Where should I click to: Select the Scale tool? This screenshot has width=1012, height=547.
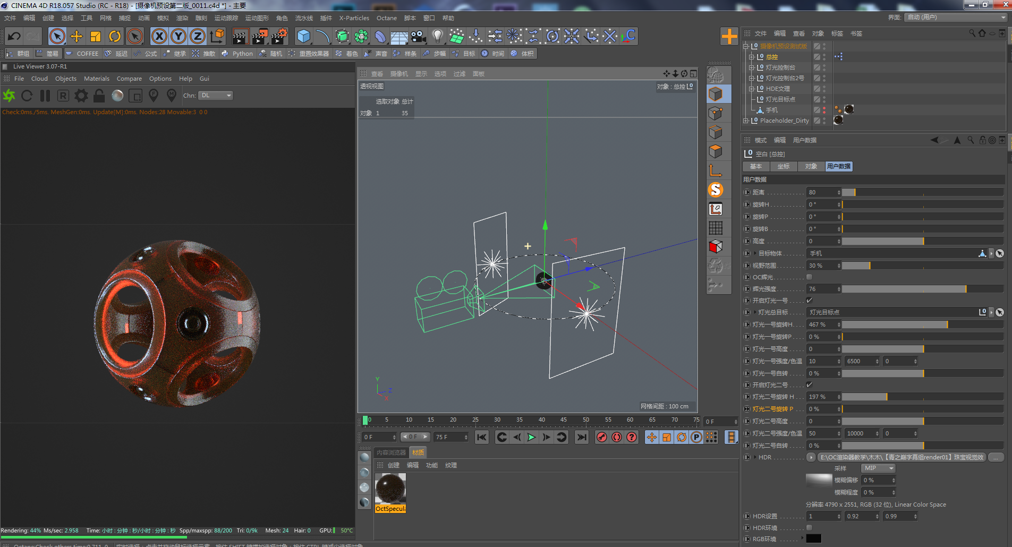coord(96,36)
